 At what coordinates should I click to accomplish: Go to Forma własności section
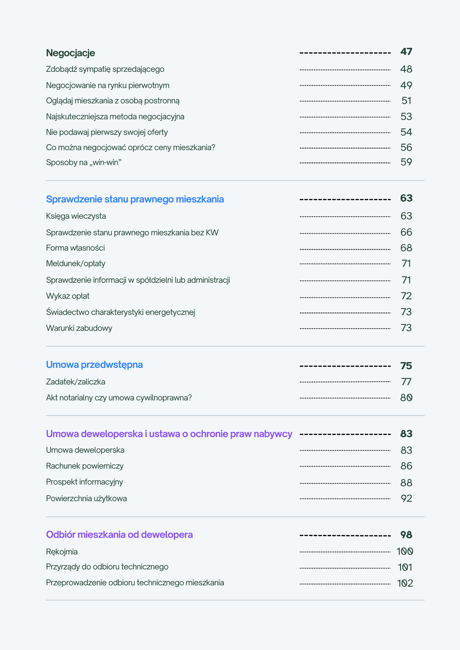coord(75,248)
